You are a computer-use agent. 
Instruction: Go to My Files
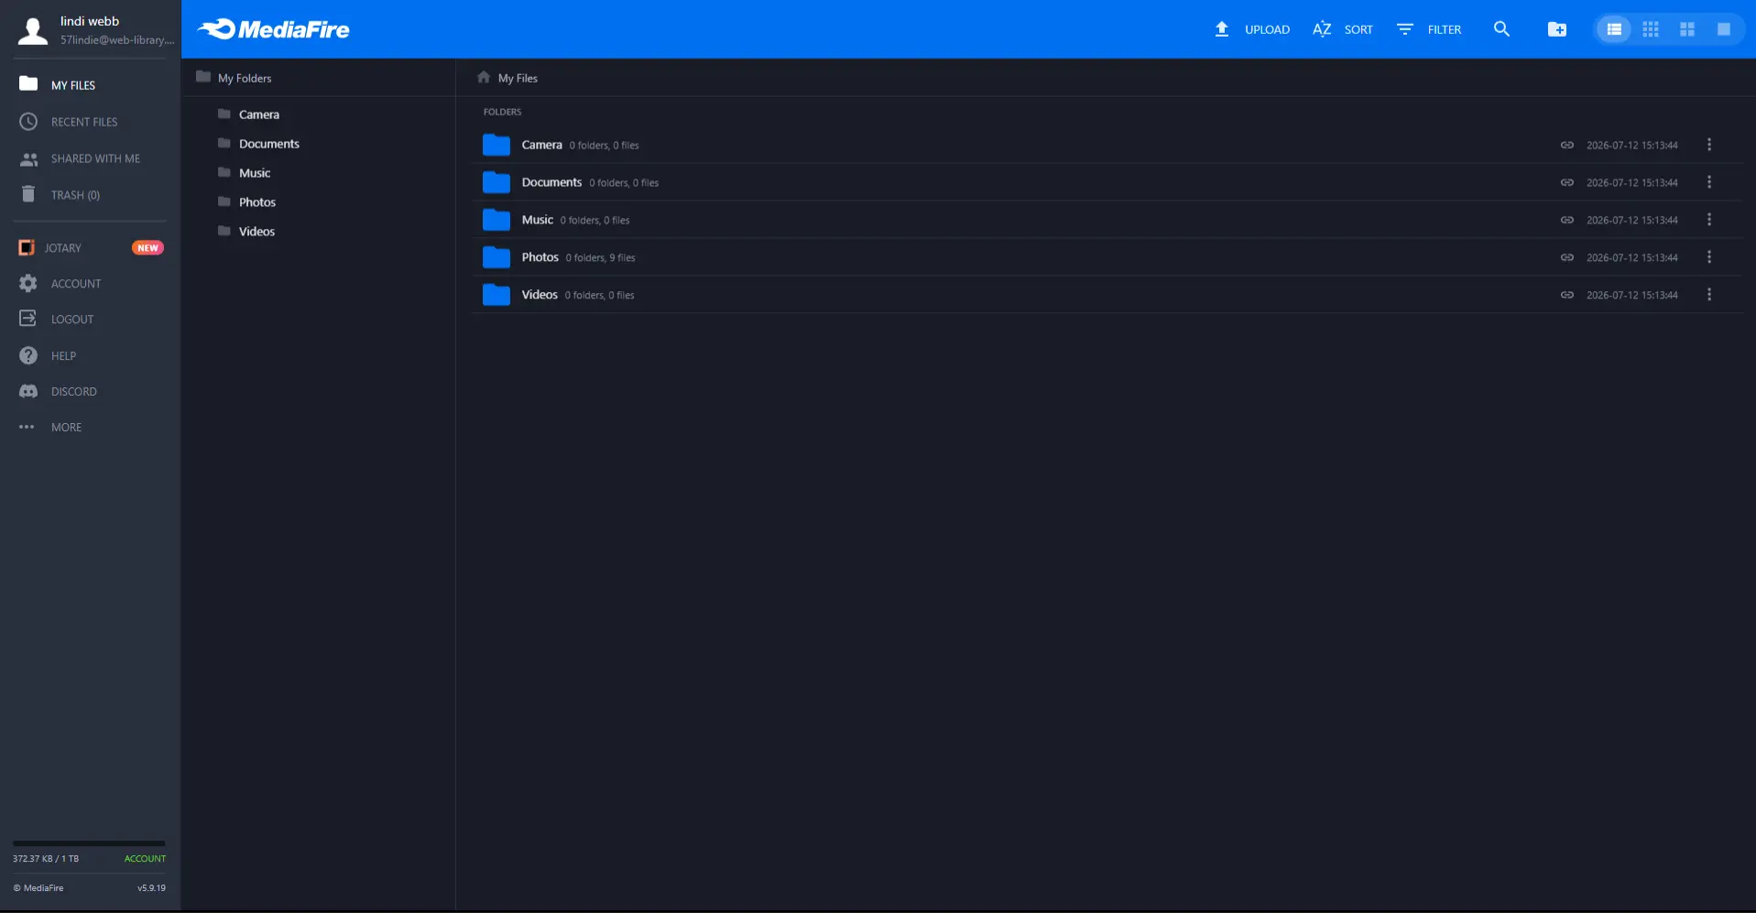coord(58,84)
